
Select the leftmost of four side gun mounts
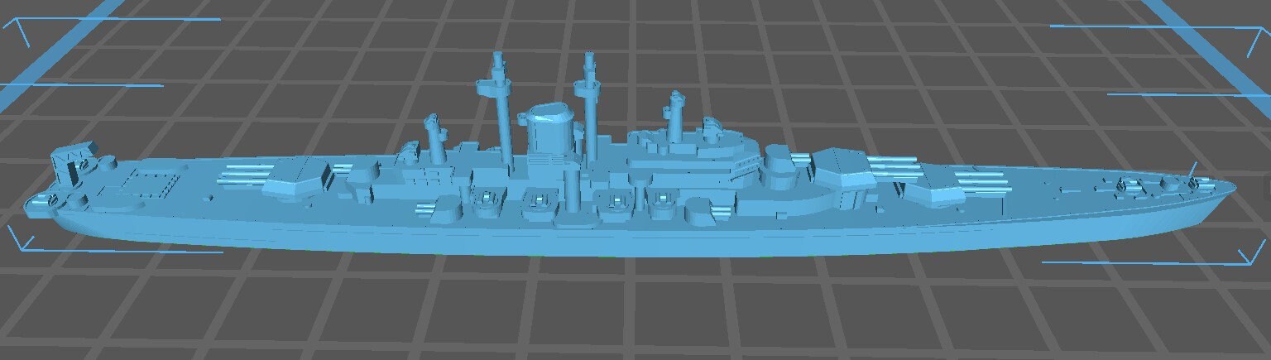[487, 199]
